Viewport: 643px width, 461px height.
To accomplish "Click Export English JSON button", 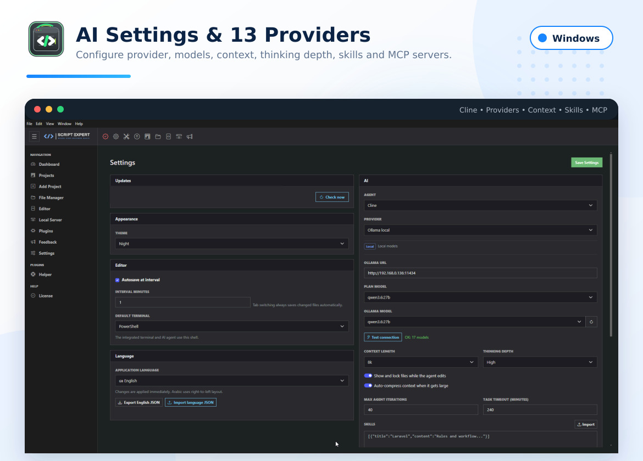I will point(139,402).
